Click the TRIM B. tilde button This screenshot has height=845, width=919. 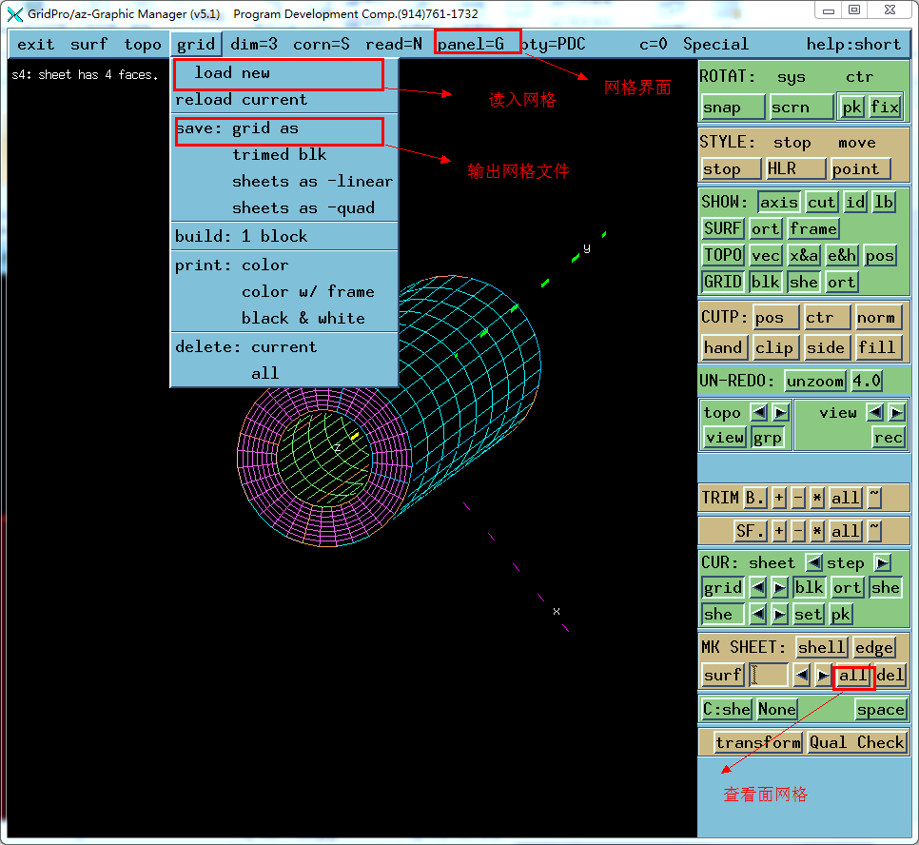coord(874,498)
